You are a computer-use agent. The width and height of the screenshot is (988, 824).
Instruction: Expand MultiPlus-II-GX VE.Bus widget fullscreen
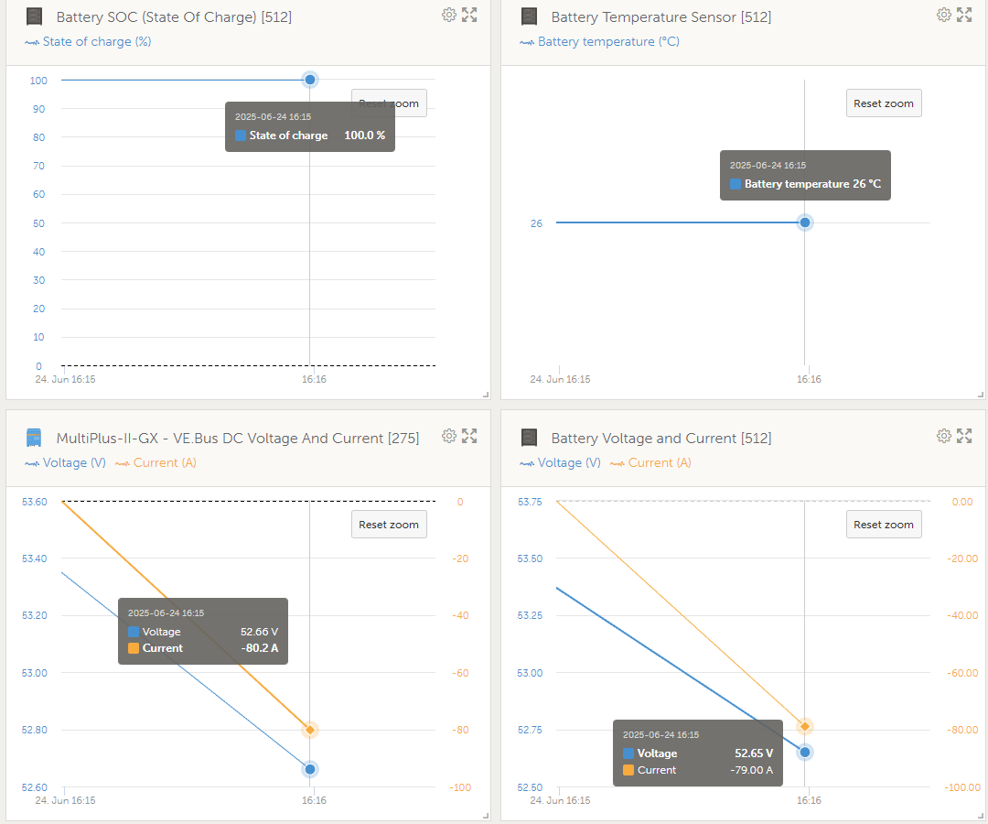(469, 436)
